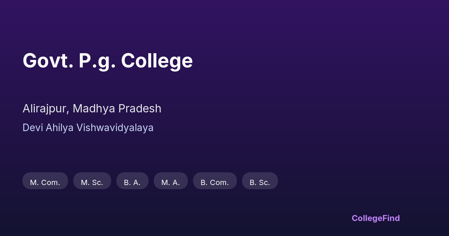This screenshot has height=236, width=449.
Task: Open the Devi Ahilya Vishwavidyalaya university link
Action: tap(88, 128)
